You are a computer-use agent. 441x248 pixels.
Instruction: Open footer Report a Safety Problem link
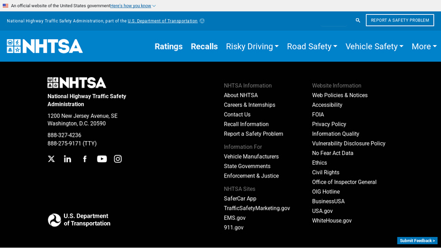[x=254, y=134]
